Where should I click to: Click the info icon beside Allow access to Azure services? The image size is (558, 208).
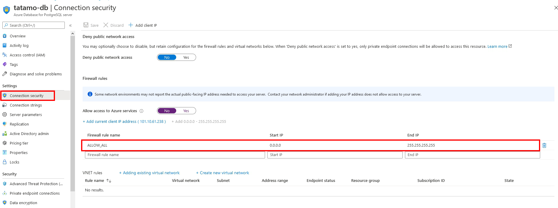[x=141, y=111]
